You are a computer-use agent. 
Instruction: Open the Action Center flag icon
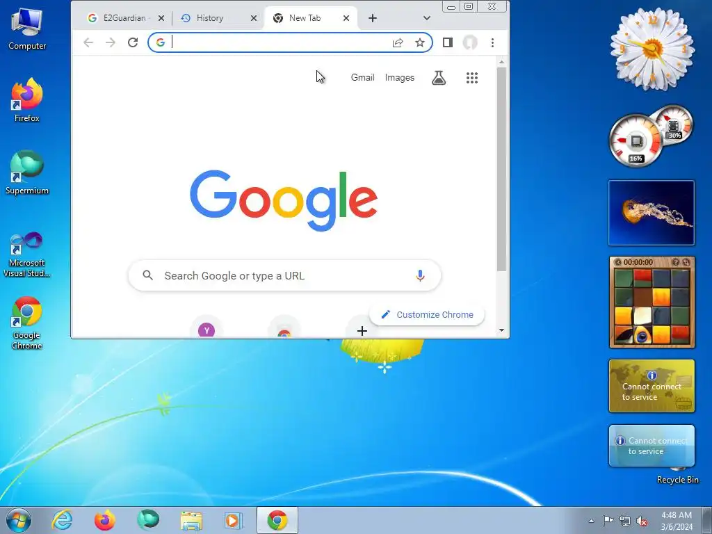(608, 521)
